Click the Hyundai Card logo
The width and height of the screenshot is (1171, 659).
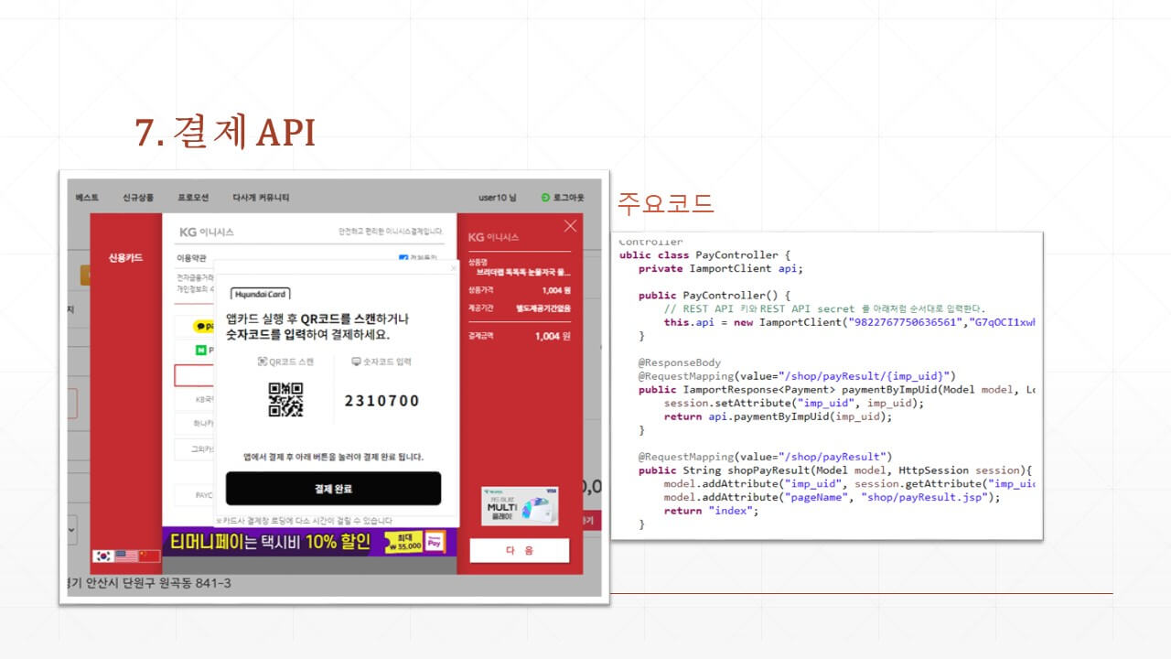(260, 294)
